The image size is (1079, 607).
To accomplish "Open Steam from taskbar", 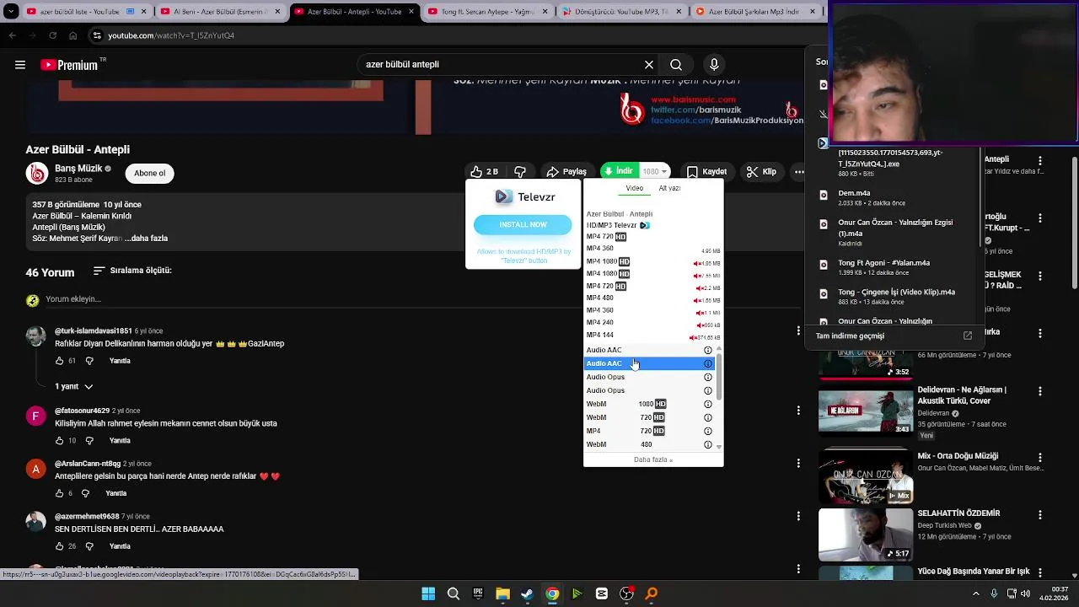I will point(527,594).
